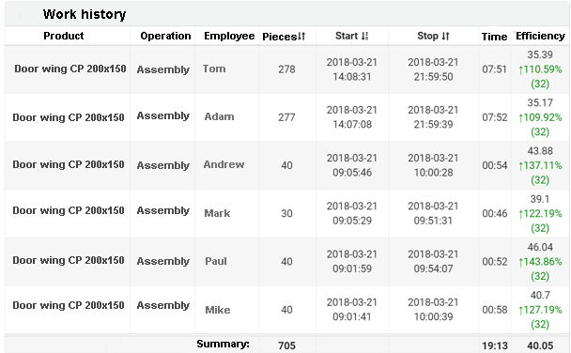The image size is (571, 353).
Task: Click the Stop column sort icon
Action: pos(445,36)
